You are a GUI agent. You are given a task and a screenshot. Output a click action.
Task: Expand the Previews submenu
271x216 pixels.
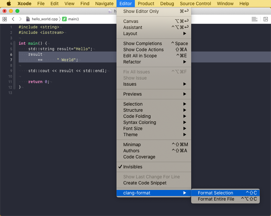tap(154, 94)
